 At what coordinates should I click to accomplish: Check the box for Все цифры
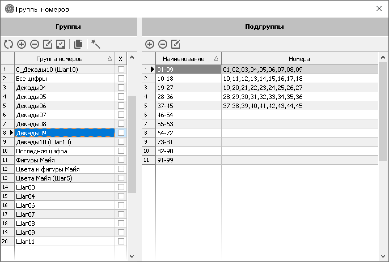[121, 78]
